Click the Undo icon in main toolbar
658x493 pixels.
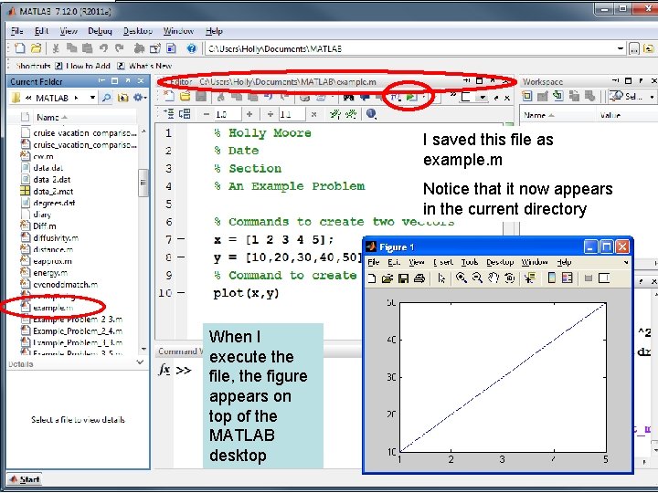tap(103, 48)
